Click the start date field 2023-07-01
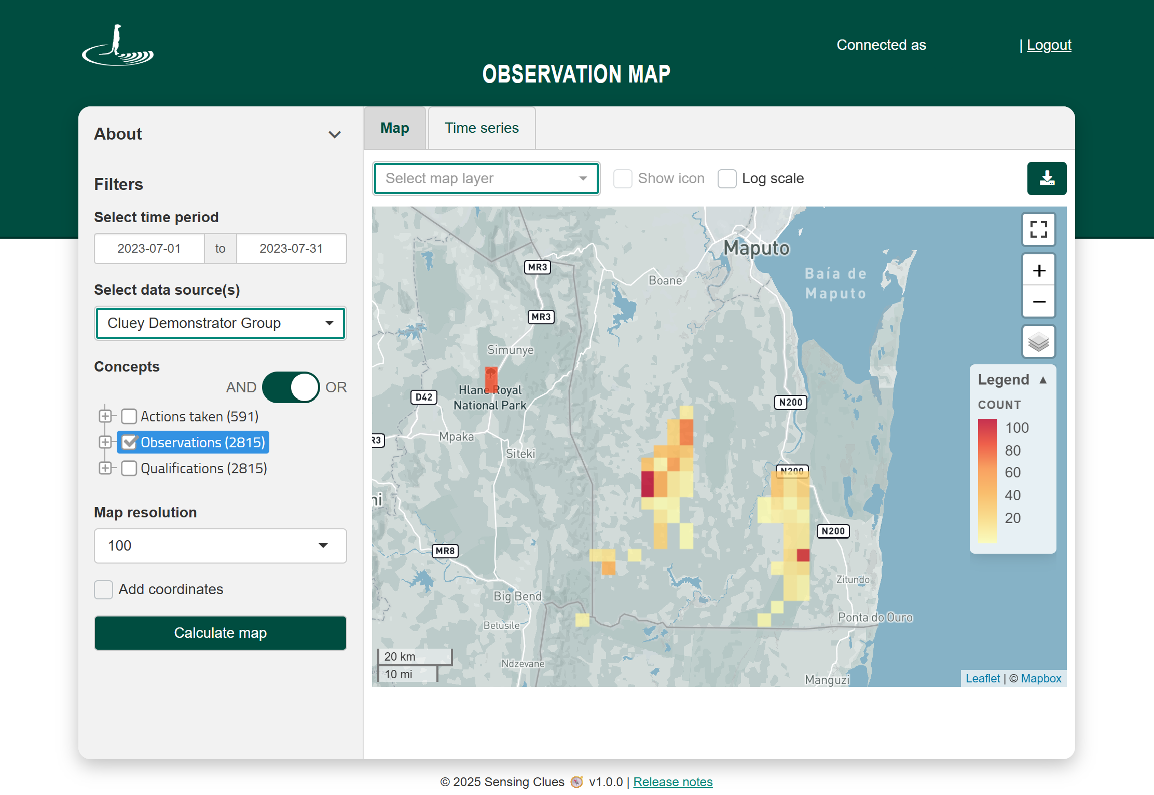 [x=149, y=249]
